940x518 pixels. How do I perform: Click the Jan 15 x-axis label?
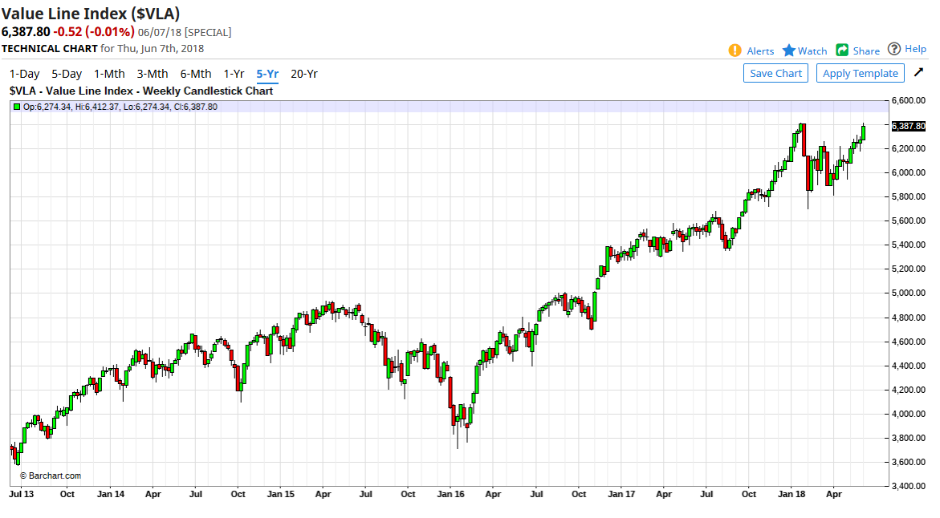point(281,494)
